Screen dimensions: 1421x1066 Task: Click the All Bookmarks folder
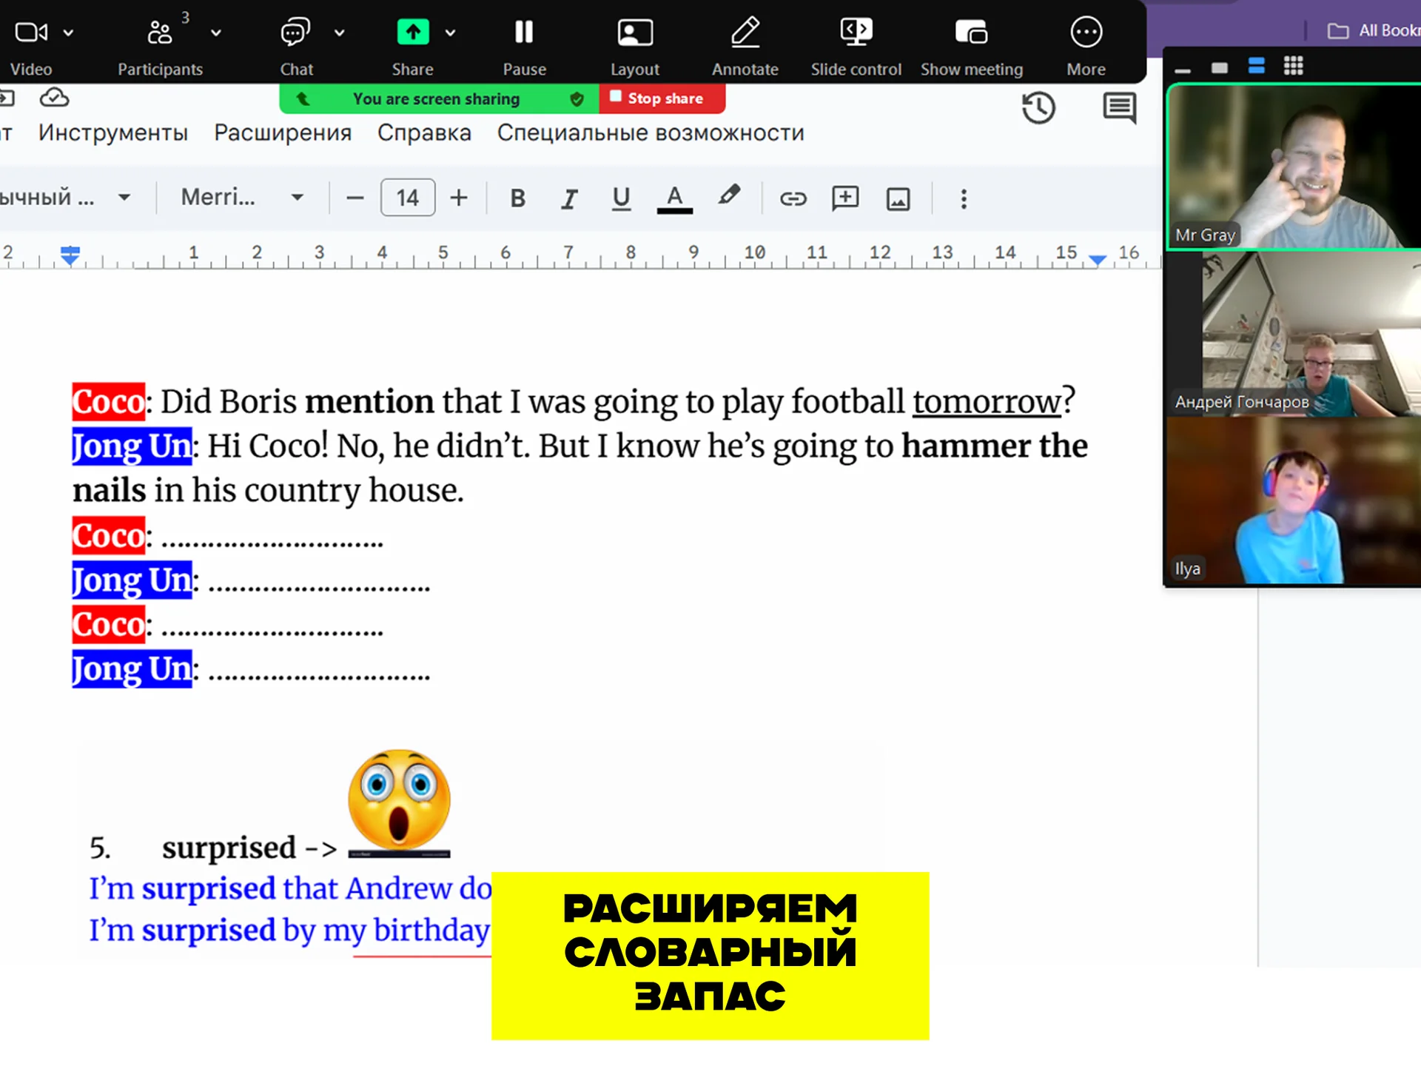(1374, 30)
